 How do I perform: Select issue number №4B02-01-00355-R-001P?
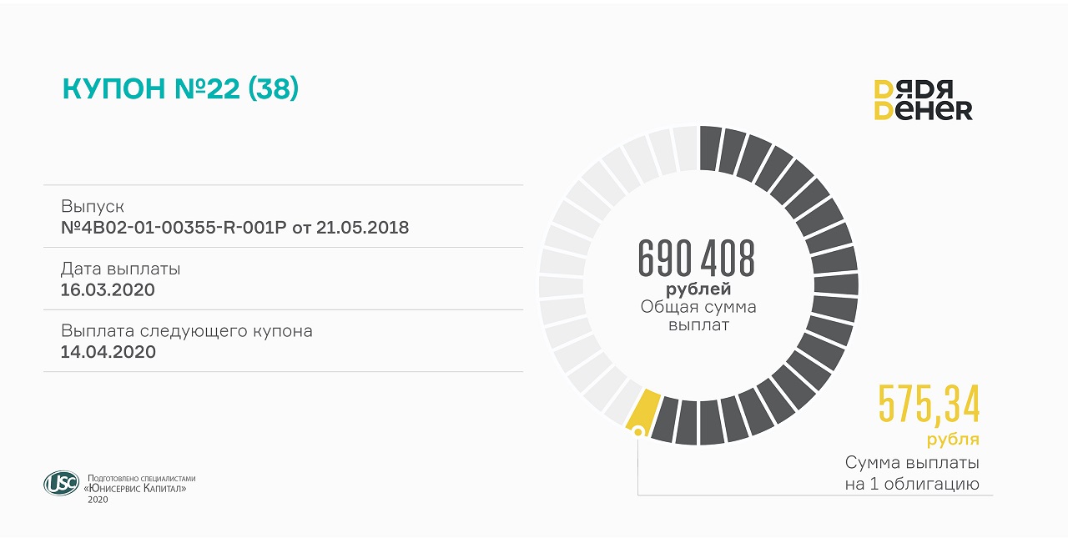coord(234,227)
